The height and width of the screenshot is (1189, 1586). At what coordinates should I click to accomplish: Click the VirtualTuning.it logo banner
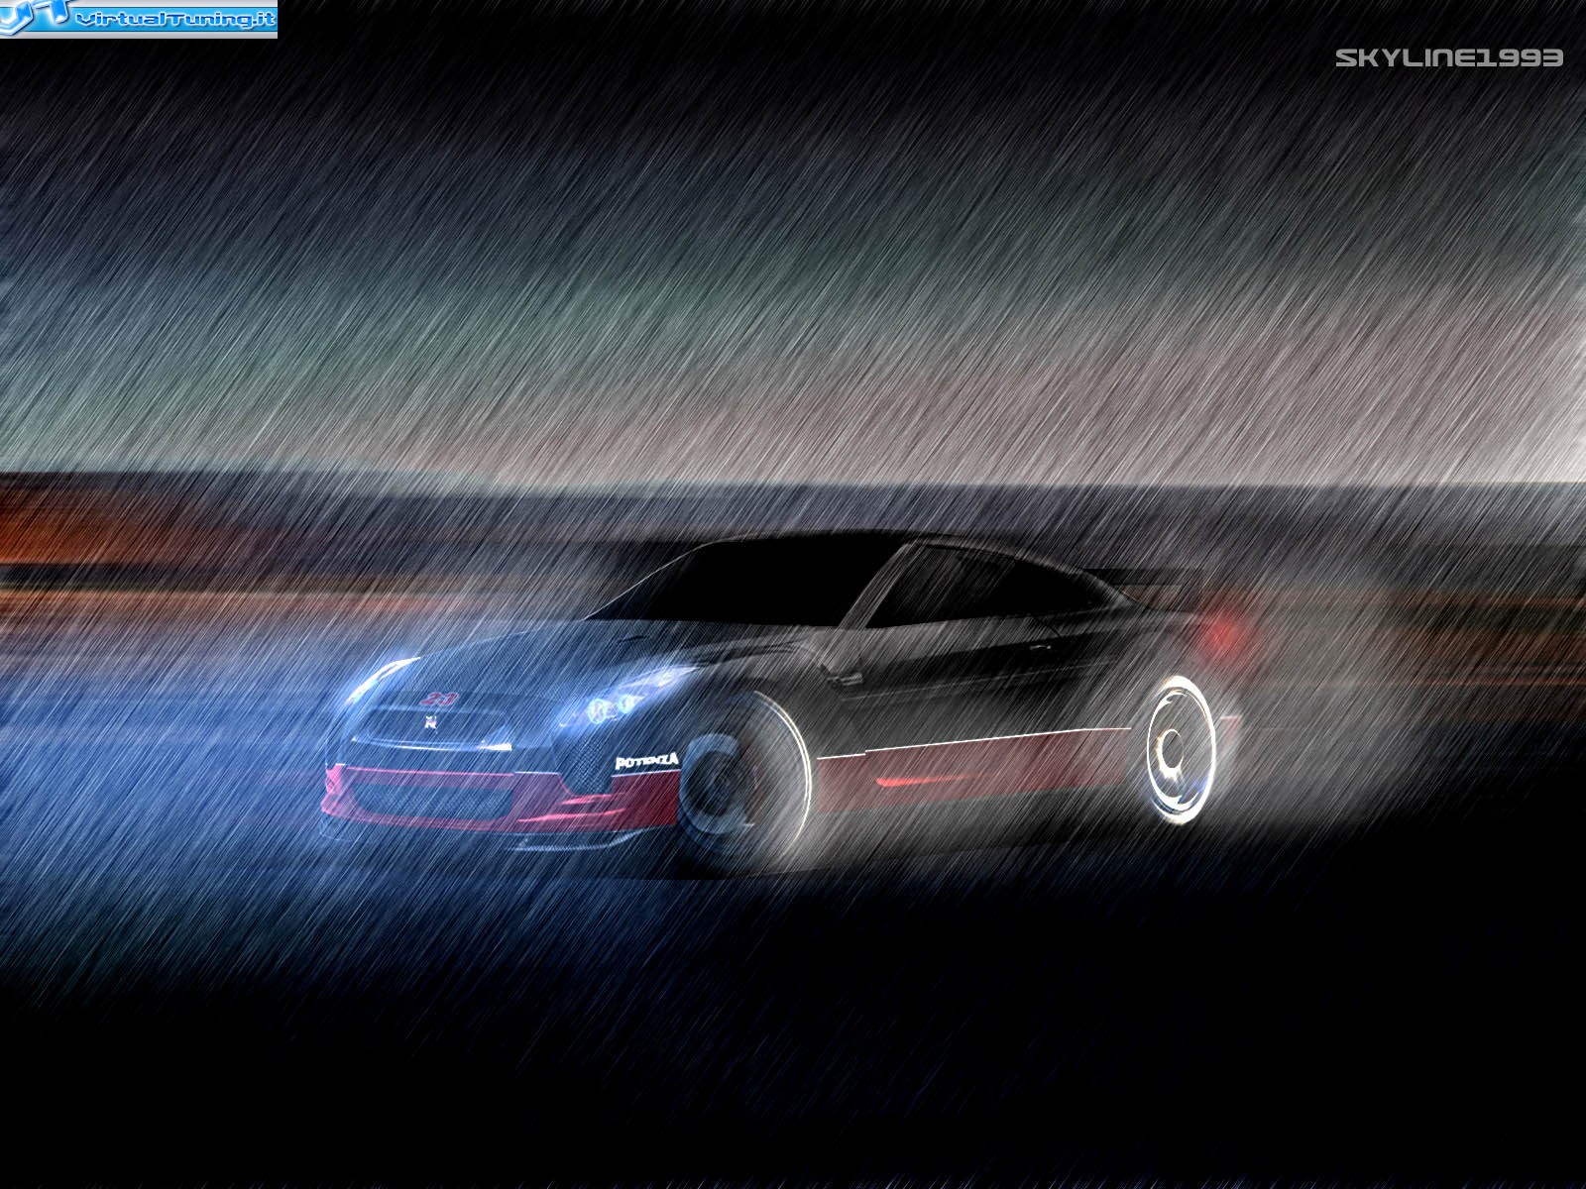[x=139, y=18]
